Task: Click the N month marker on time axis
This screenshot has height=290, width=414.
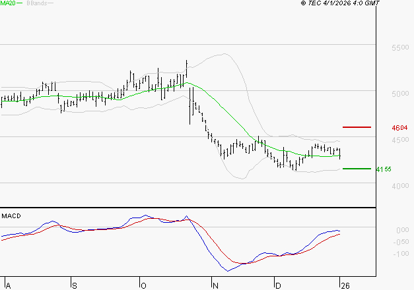Action: (x=215, y=286)
